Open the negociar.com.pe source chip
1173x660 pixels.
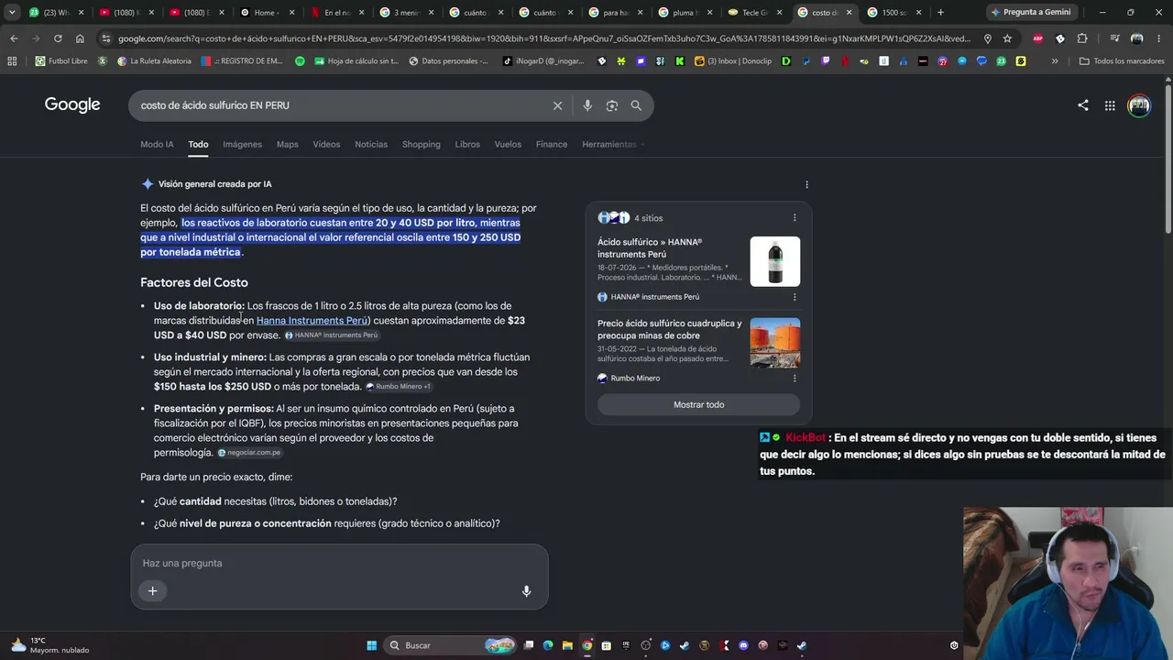(249, 453)
